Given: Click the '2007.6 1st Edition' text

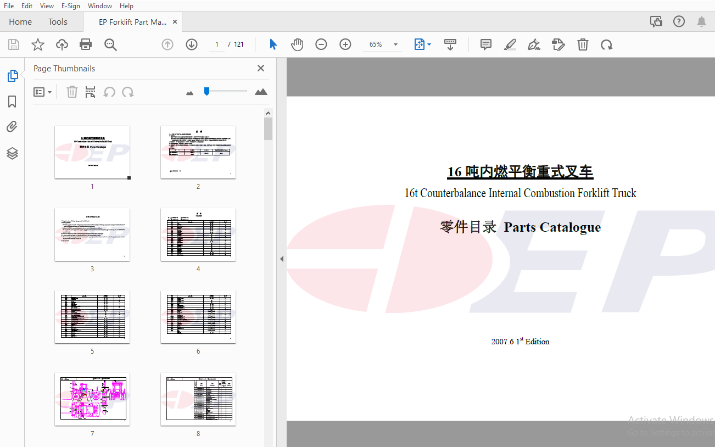Looking at the screenshot, I should coord(520,341).
